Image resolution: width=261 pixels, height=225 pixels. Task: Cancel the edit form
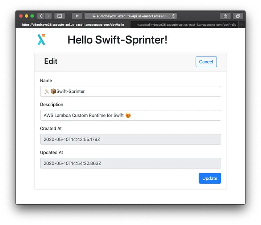pyautogui.click(x=206, y=62)
